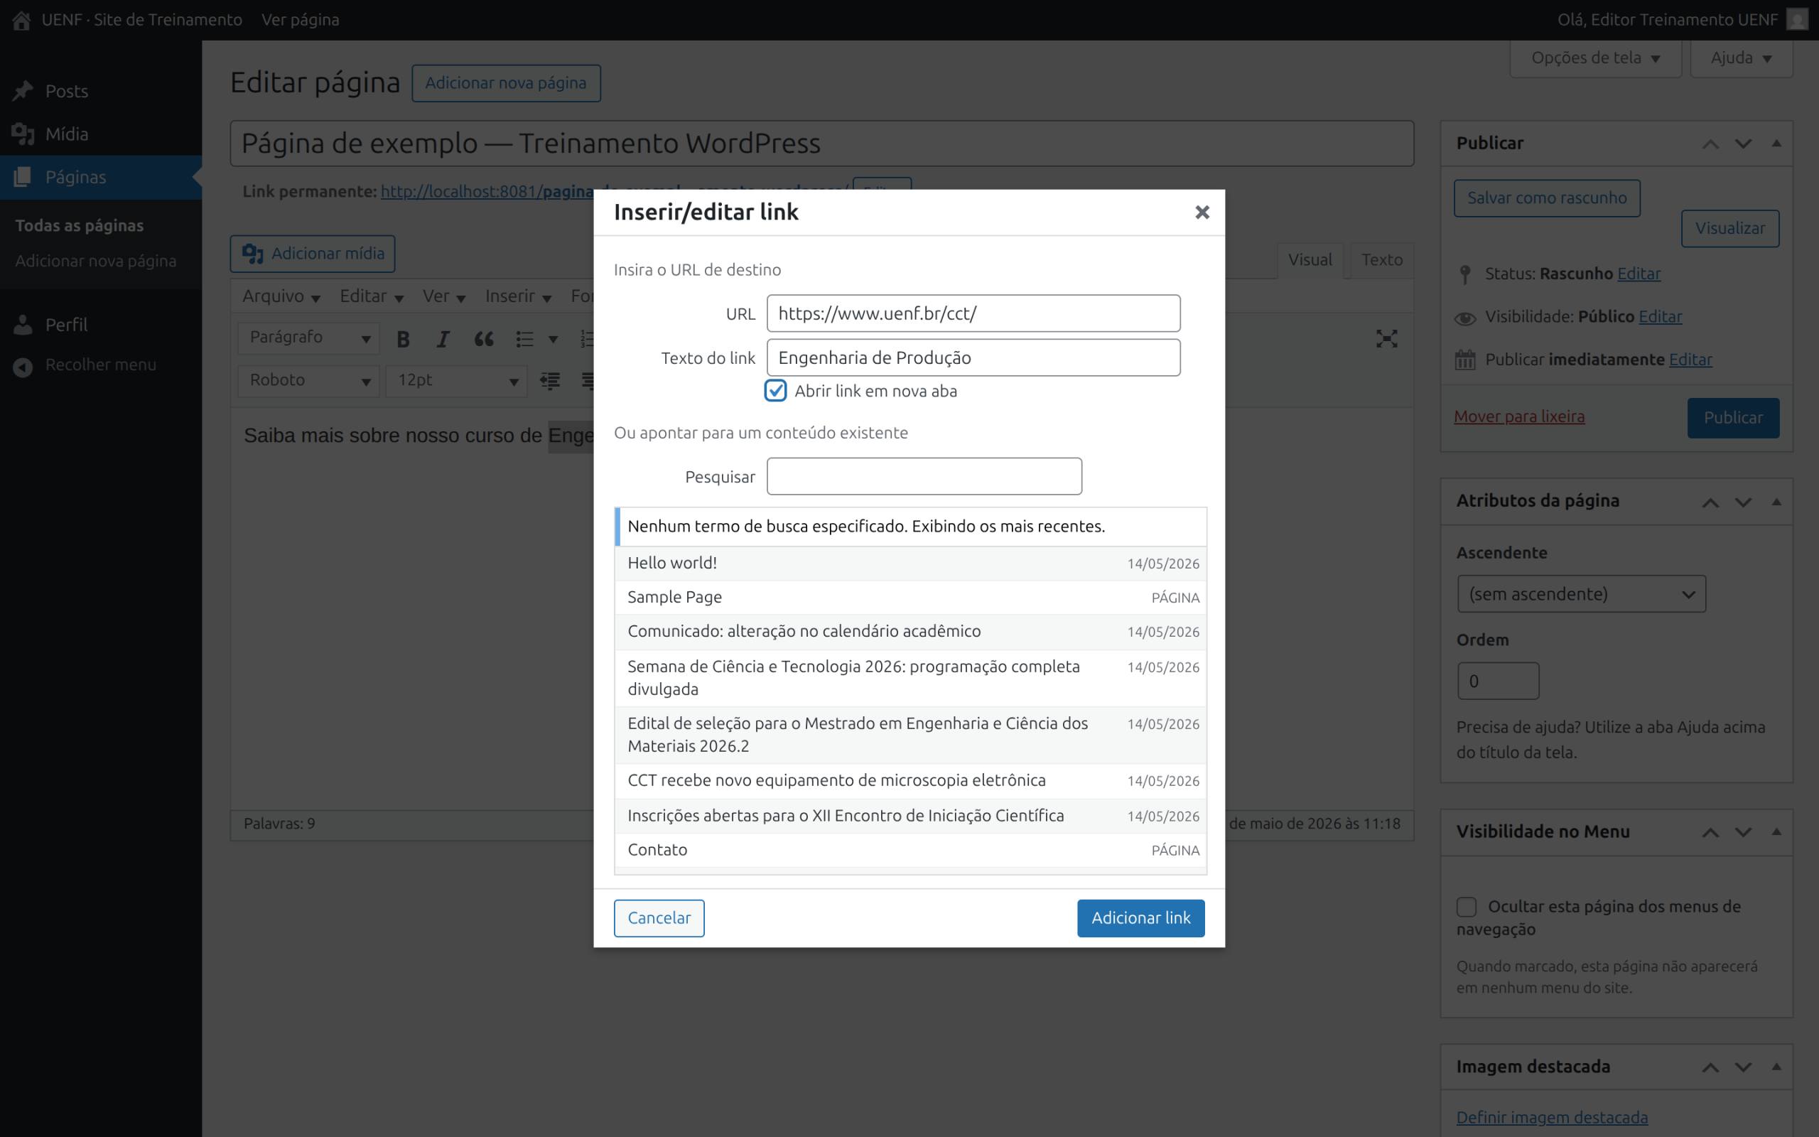Open the 12pt font size dropdown
1819x1137 pixels.
(456, 382)
